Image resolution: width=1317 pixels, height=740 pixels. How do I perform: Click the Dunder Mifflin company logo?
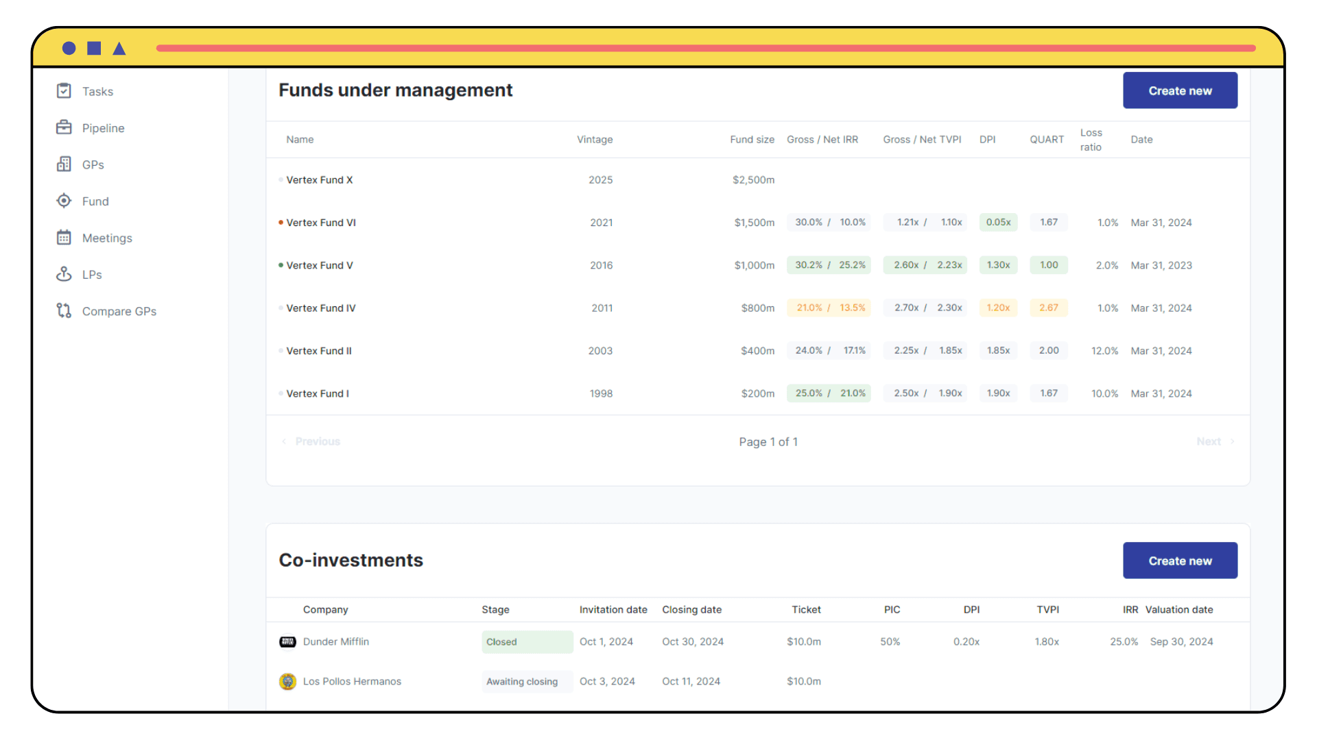287,642
